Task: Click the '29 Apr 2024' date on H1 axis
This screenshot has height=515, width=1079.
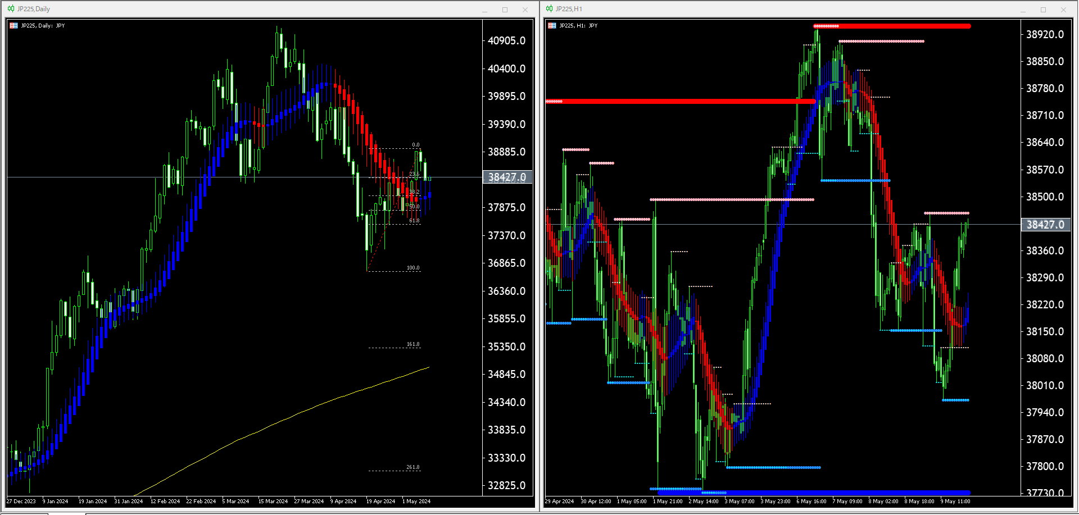Action: 560,502
